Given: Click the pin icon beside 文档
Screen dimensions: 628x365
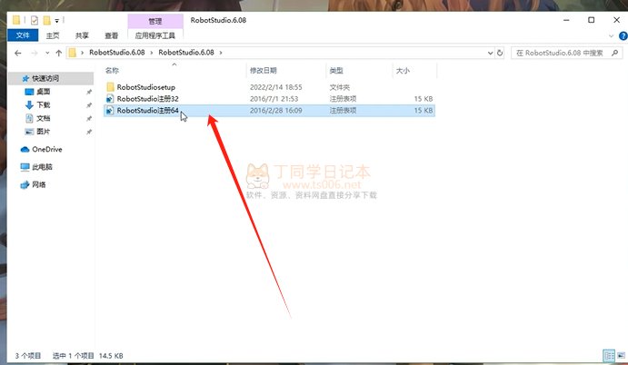Looking at the screenshot, I should coord(88,118).
